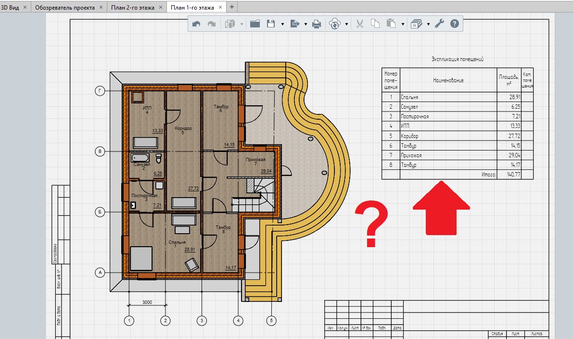Select axis marker 4 below the plan
Image resolution: width=573 pixels, height=339 pixels.
coord(238,321)
